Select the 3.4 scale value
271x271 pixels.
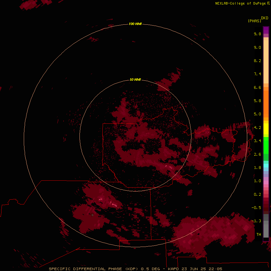(x=257, y=141)
